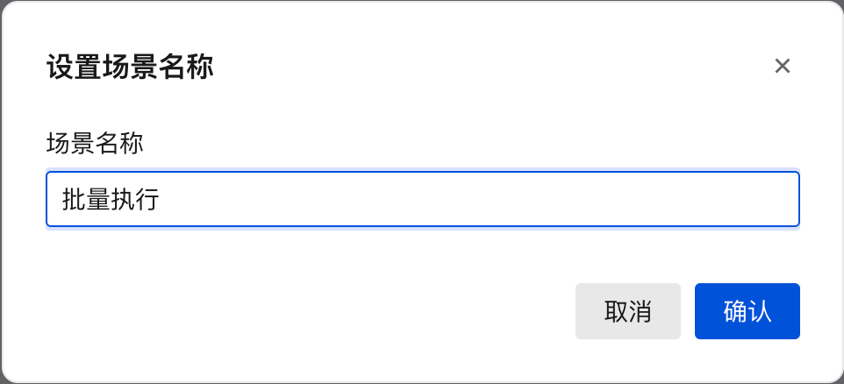Click the heading text 设置场景名称
844x384 pixels.
[130, 67]
